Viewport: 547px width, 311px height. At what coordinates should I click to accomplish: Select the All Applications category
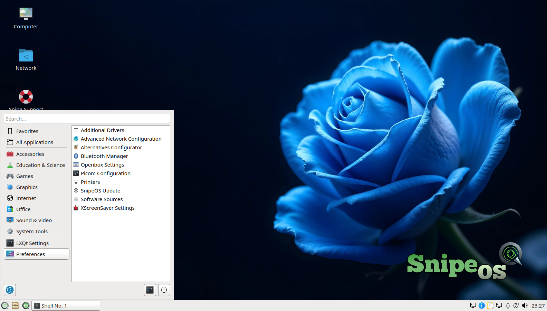[x=37, y=142]
